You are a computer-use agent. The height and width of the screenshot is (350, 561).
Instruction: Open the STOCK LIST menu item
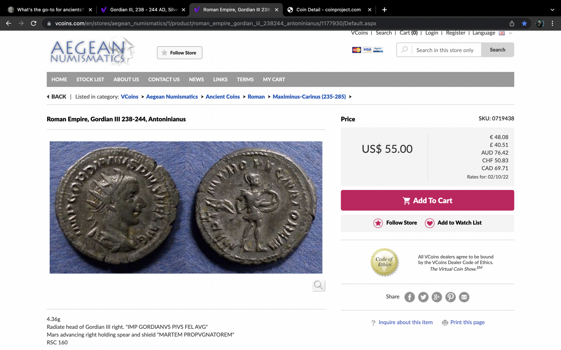click(90, 79)
